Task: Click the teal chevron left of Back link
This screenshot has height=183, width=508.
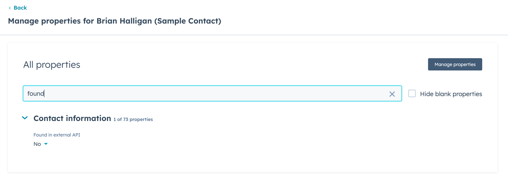Action: tap(10, 8)
